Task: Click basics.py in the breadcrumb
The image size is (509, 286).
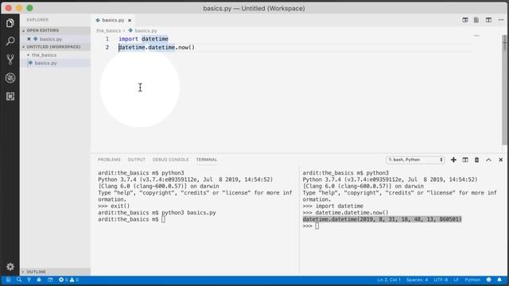Action: tap(146, 30)
